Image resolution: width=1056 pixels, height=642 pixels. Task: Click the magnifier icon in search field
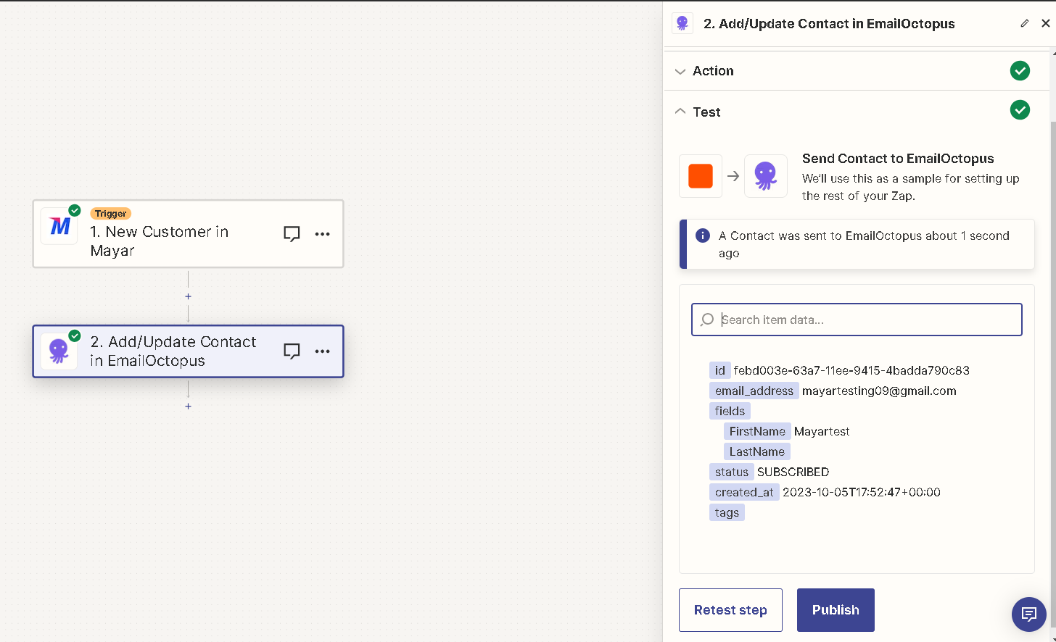pyautogui.click(x=707, y=320)
